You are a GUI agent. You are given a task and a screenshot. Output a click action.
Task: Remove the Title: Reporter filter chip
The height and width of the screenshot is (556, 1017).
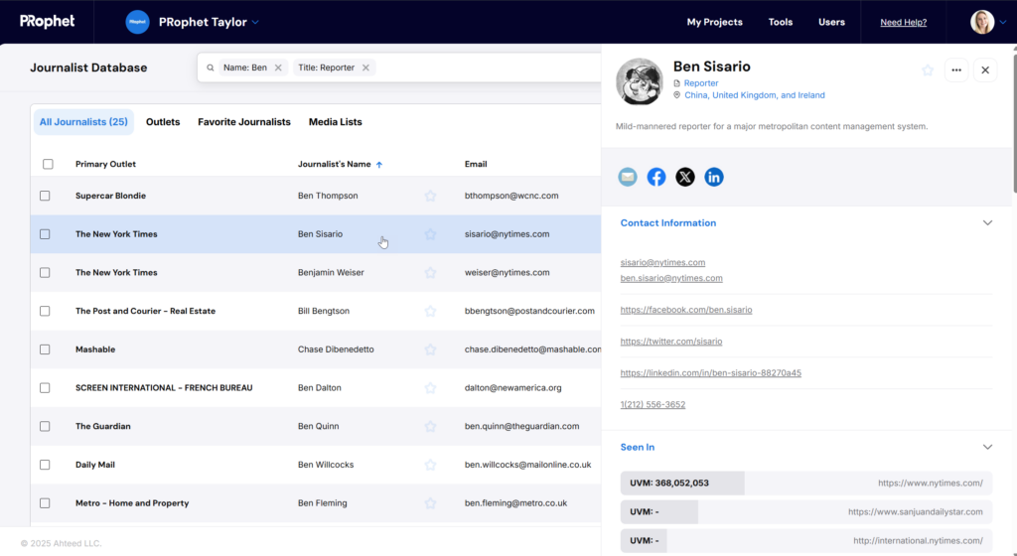[365, 68]
